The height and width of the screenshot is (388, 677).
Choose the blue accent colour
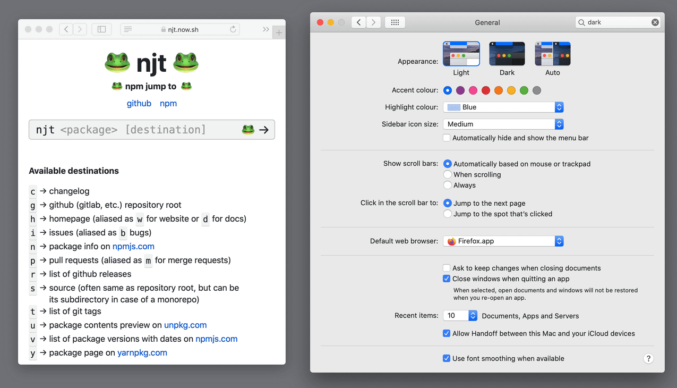(x=448, y=90)
